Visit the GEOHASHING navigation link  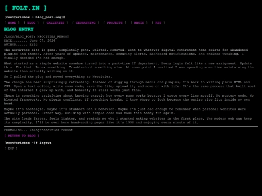tap(85, 23)
